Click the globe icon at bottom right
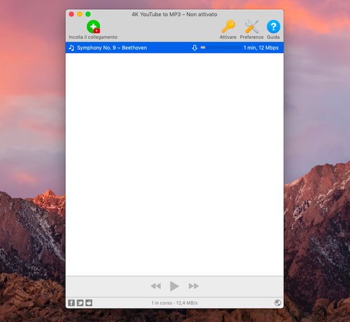 278,302
